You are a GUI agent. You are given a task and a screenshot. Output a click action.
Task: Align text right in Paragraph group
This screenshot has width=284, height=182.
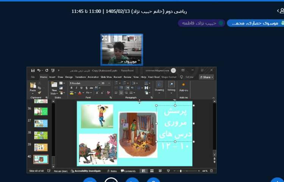126,93
